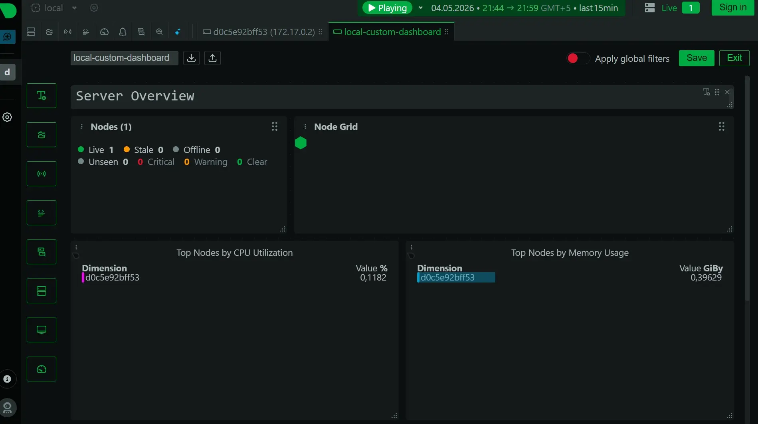Image resolution: width=758 pixels, height=424 pixels.
Task: Add a chart widget from the widget panel
Action: (x=42, y=135)
